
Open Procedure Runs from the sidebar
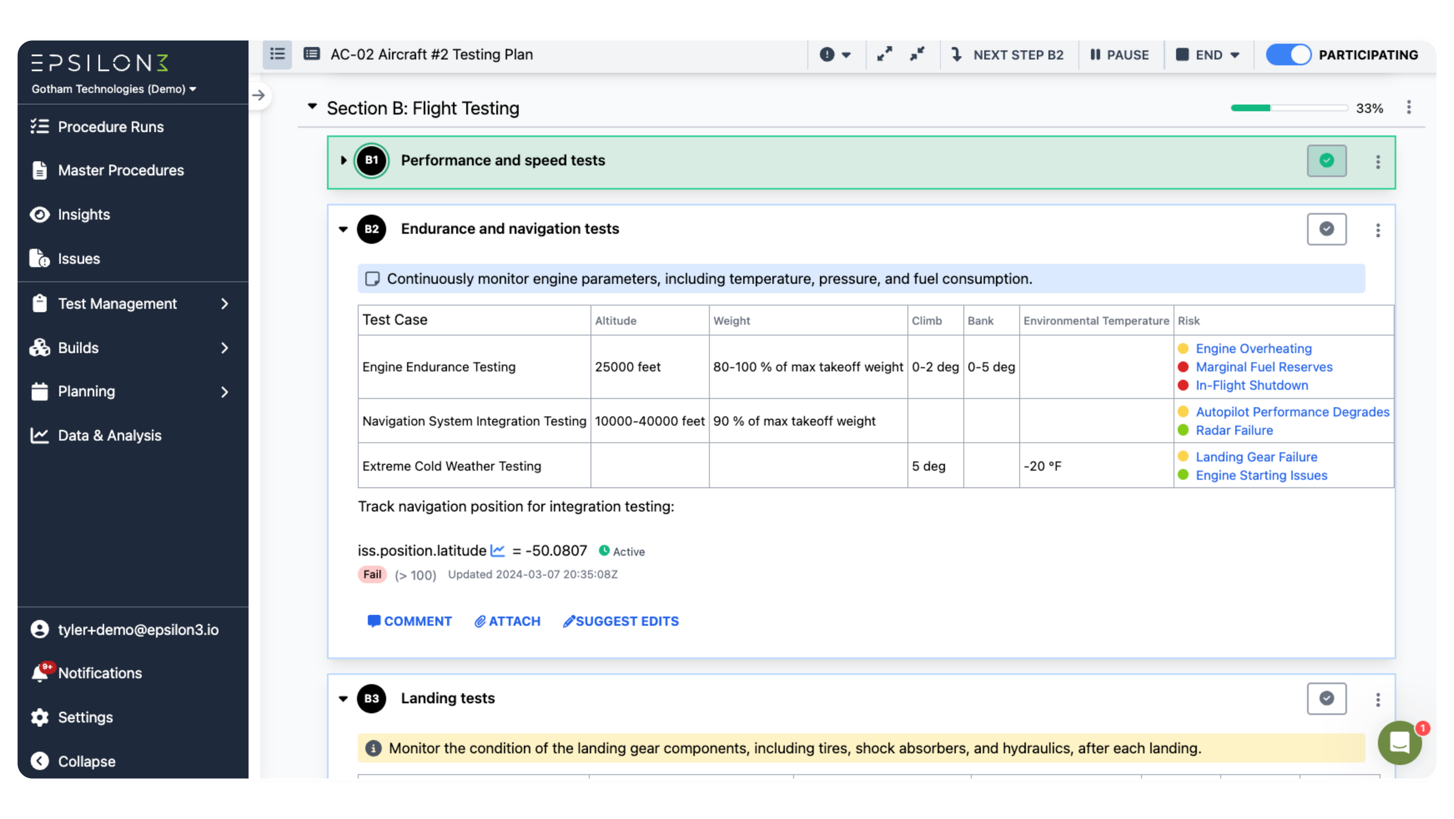coord(110,127)
